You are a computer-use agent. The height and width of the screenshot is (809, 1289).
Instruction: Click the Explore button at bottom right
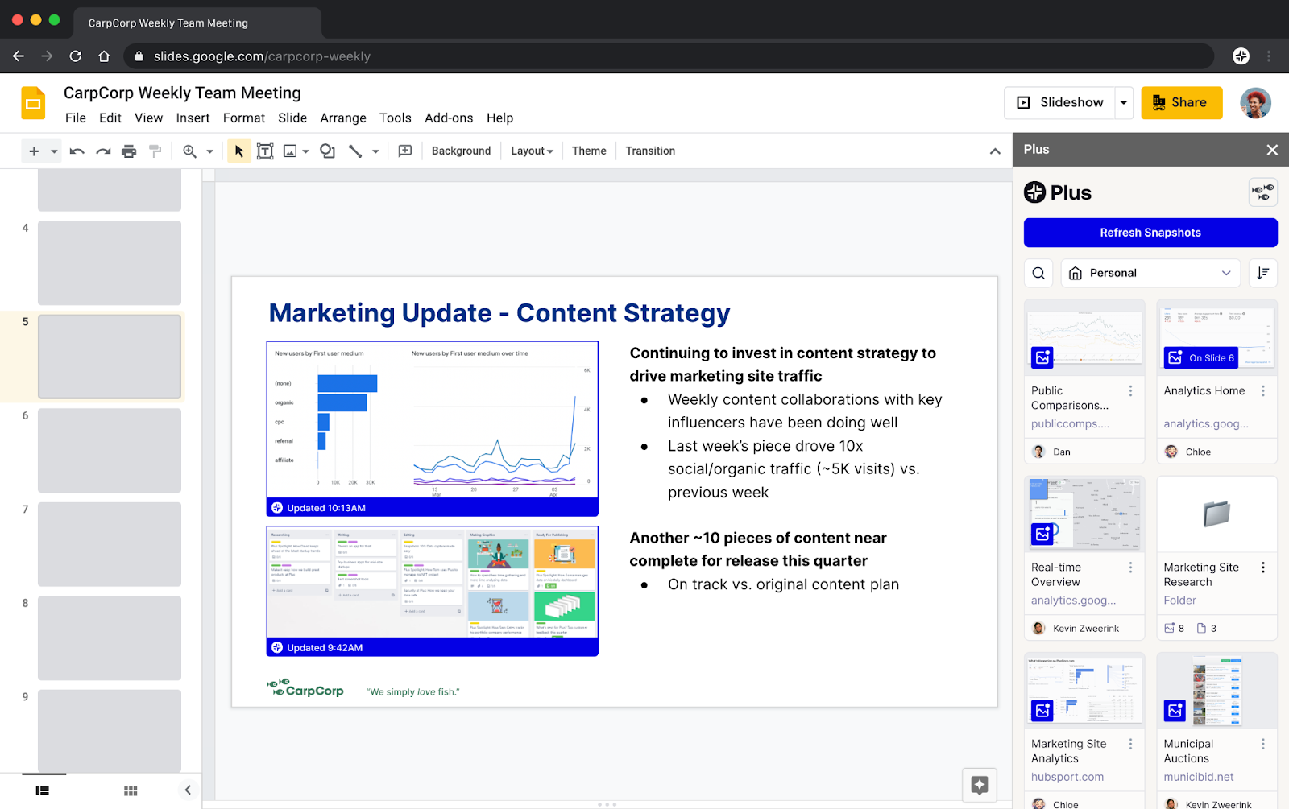pyautogui.click(x=980, y=785)
